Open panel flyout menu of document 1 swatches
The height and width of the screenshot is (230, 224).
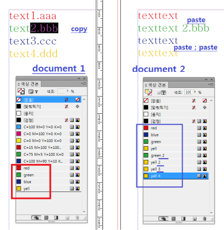tap(83, 84)
